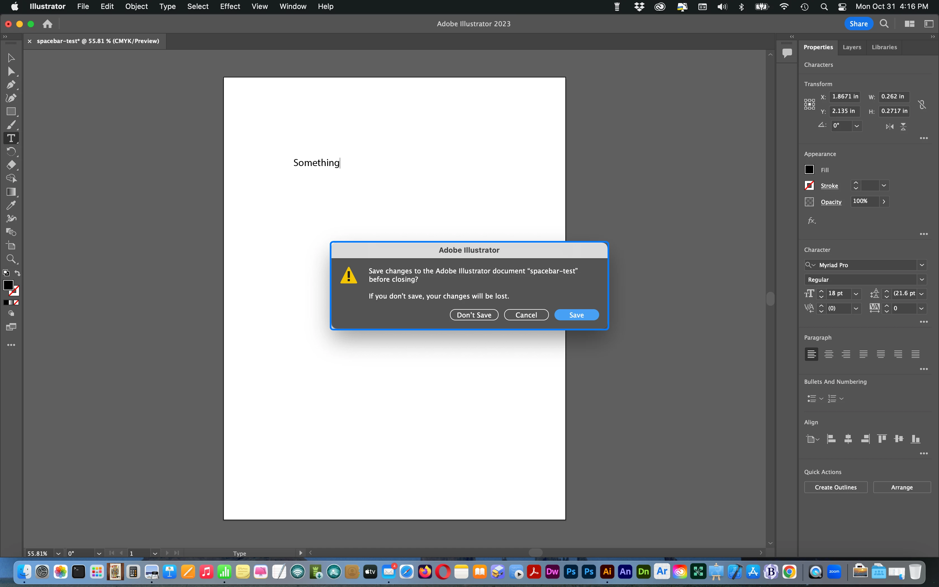Image resolution: width=939 pixels, height=587 pixels.
Task: Select the Pen tool in toolbar
Action: point(11,85)
